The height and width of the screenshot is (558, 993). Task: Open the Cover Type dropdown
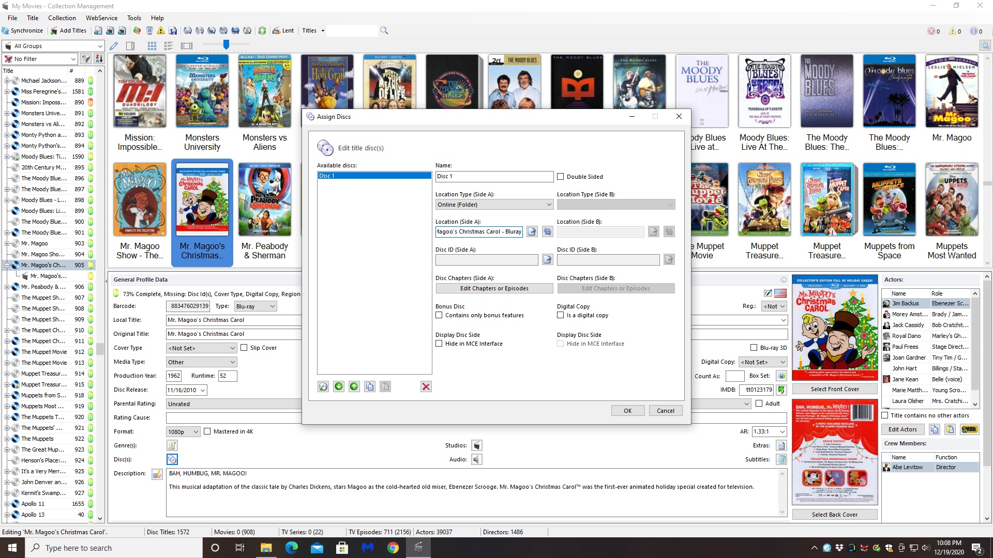tap(201, 348)
